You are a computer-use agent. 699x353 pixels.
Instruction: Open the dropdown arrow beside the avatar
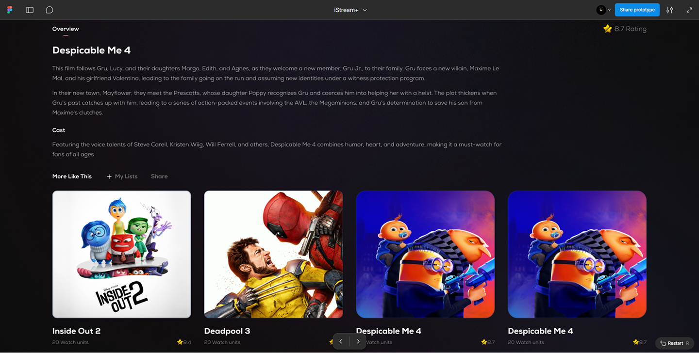pyautogui.click(x=610, y=10)
